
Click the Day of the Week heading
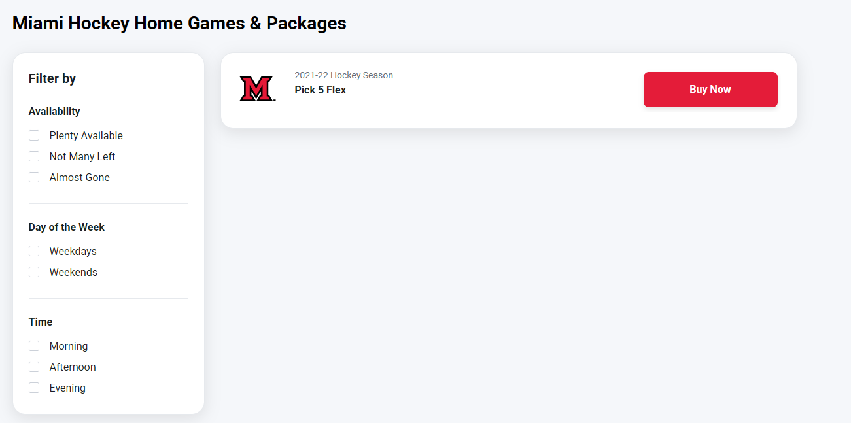click(x=67, y=227)
